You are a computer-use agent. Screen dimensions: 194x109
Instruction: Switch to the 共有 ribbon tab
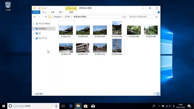53,12
